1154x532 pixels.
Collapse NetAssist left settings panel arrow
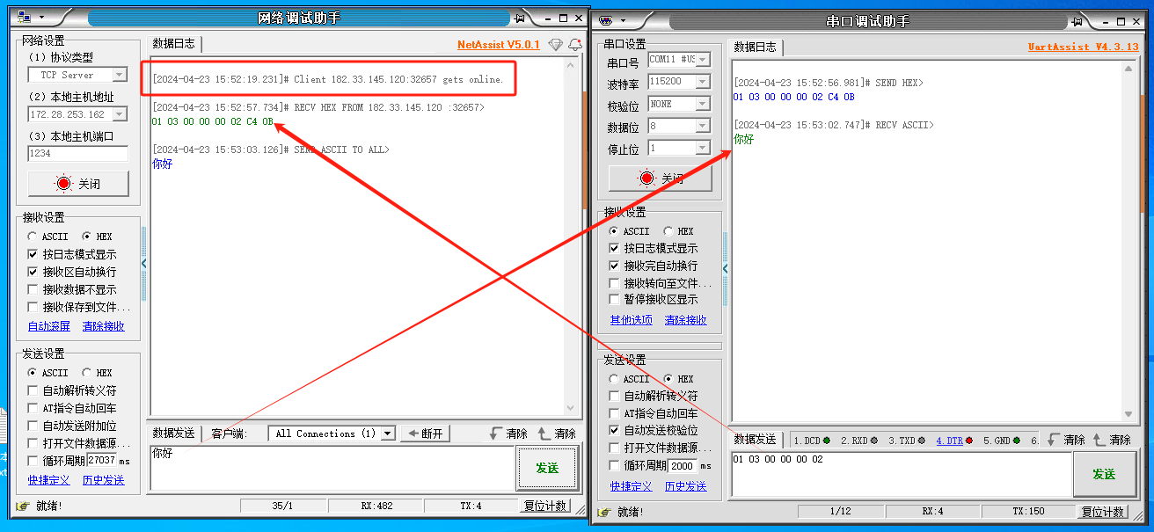(x=144, y=263)
